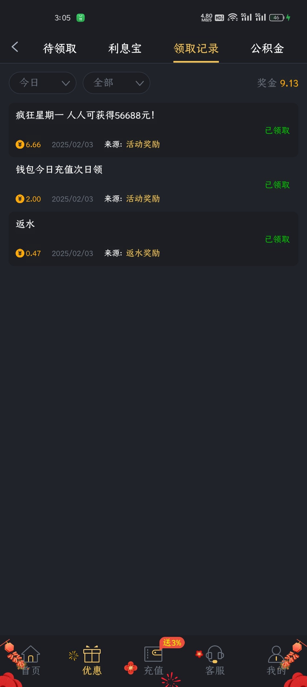Image resolution: width=307 pixels, height=687 pixels.
Task: Tap the 客服 headset icon
Action: [x=215, y=654]
